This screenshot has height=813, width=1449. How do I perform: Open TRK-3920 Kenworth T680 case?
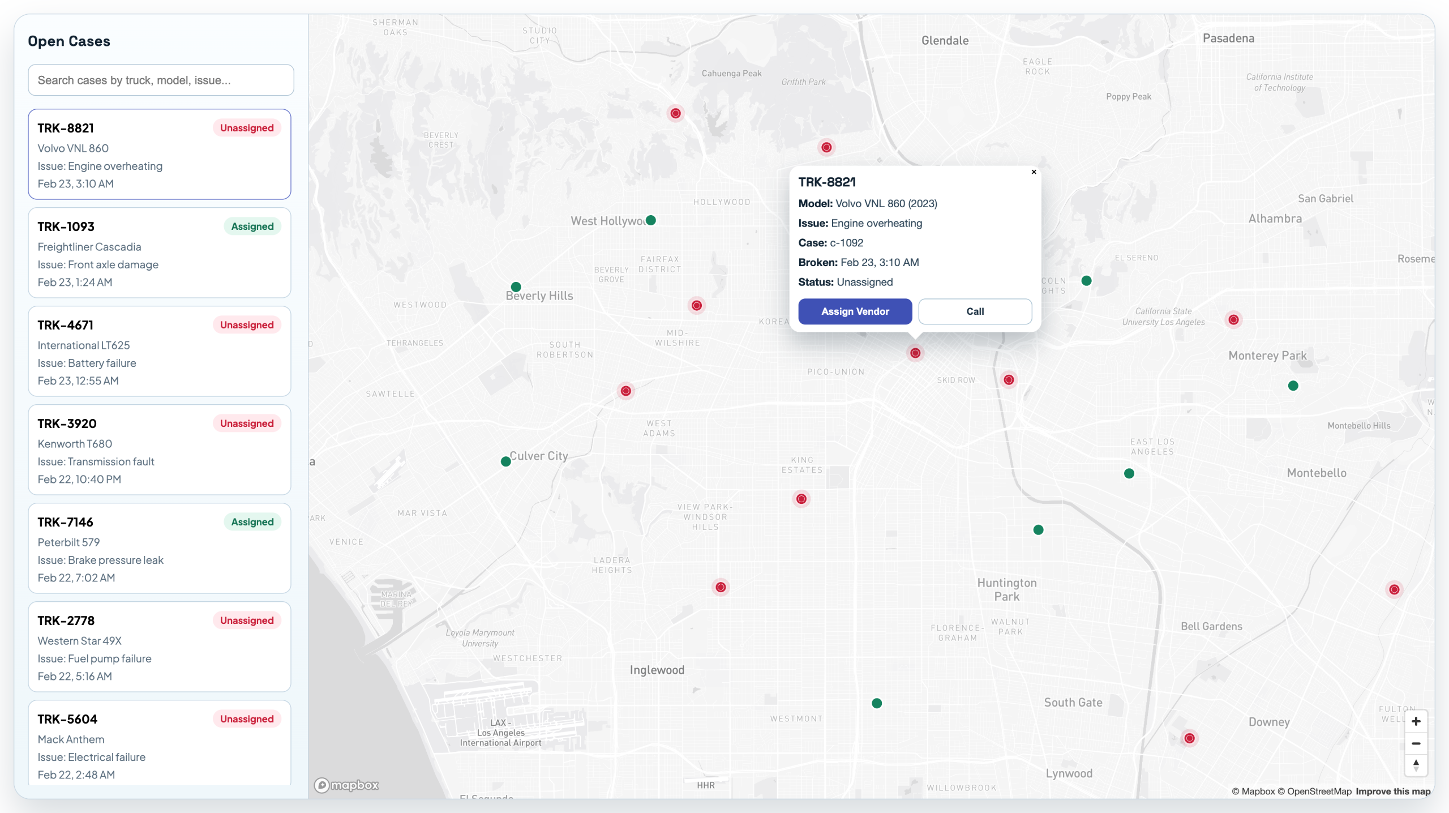click(x=160, y=450)
